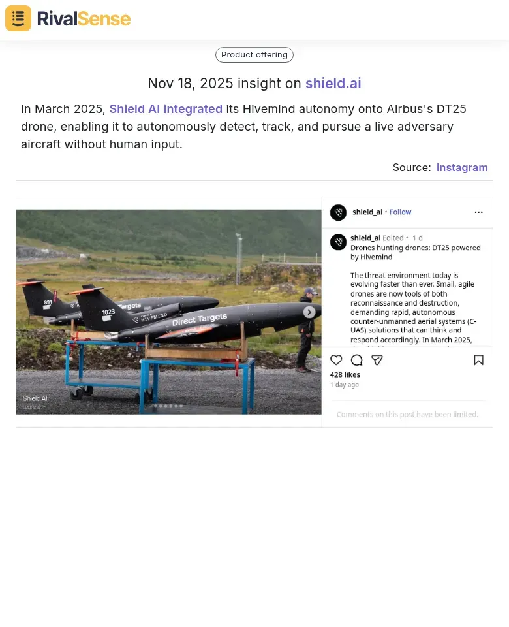Click the Product offering tag

pyautogui.click(x=254, y=55)
